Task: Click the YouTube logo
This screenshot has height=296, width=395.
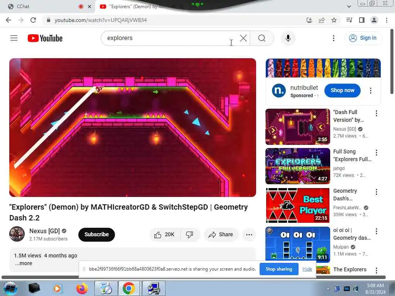Action: pos(45,38)
